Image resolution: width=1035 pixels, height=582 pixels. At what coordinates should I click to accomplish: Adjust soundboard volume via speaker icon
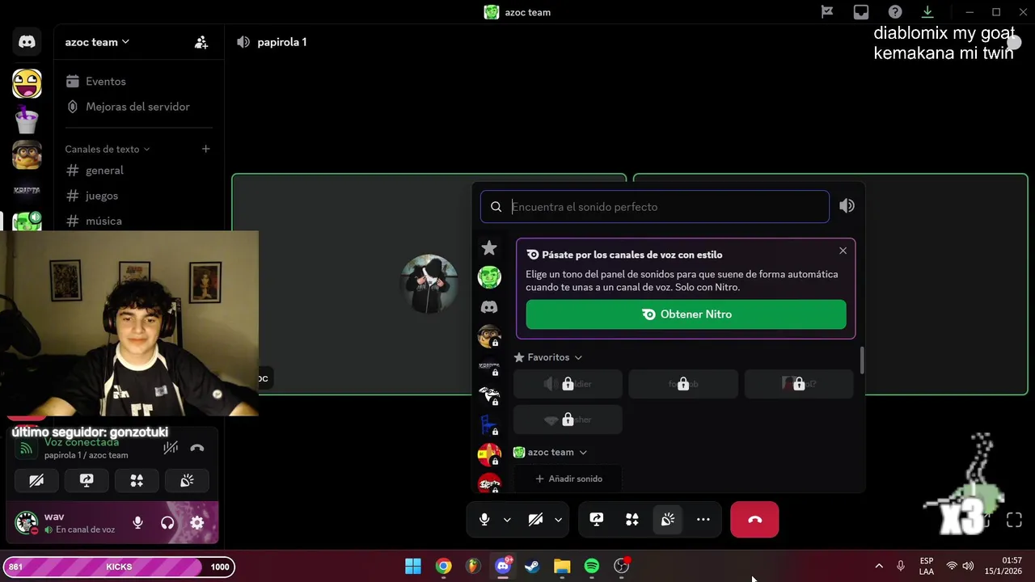tap(847, 206)
